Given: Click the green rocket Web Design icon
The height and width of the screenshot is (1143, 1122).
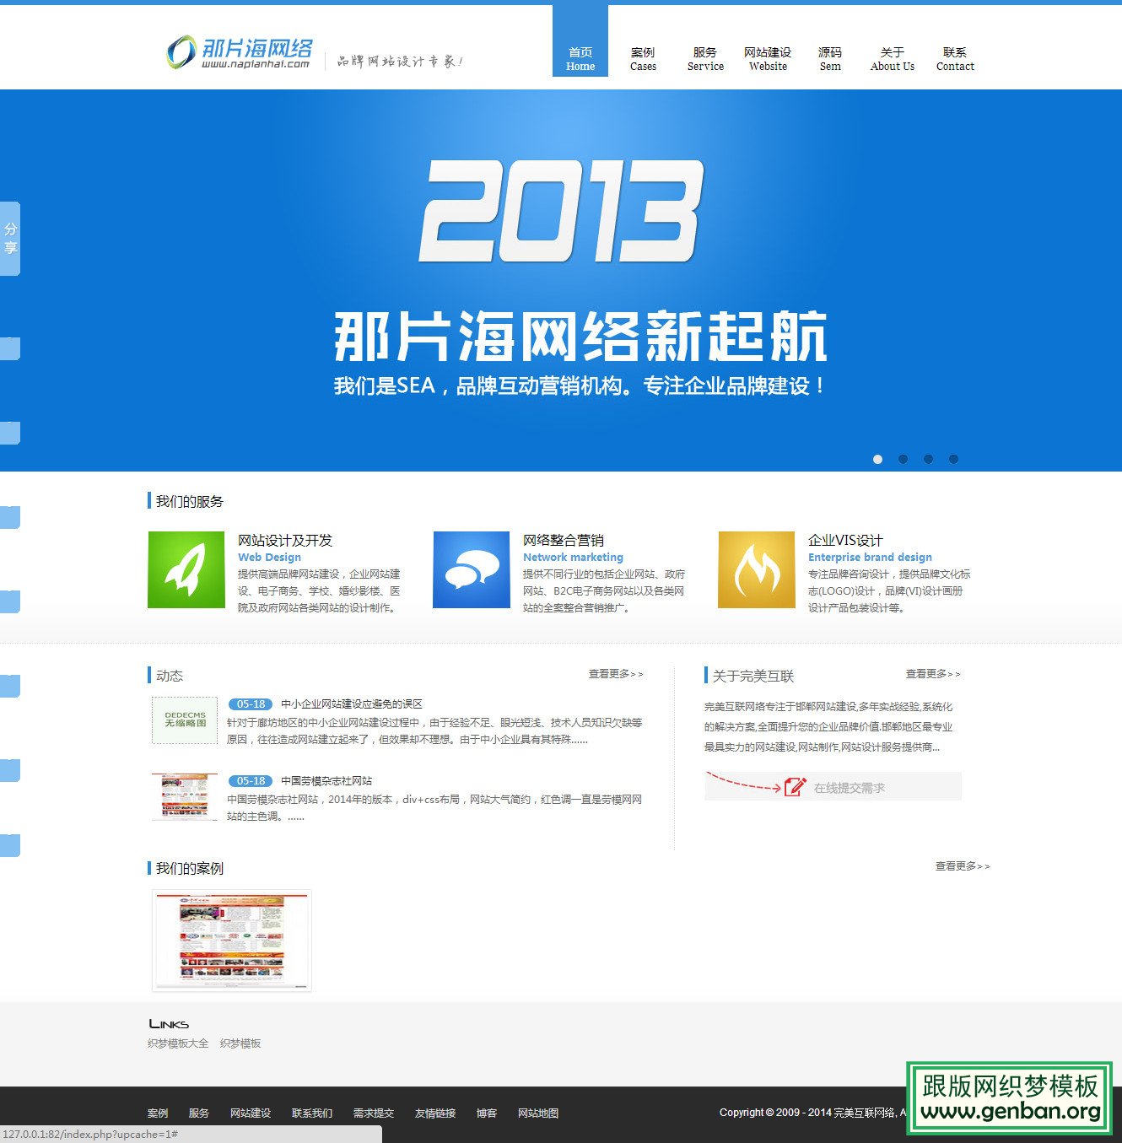Looking at the screenshot, I should pos(186,570).
